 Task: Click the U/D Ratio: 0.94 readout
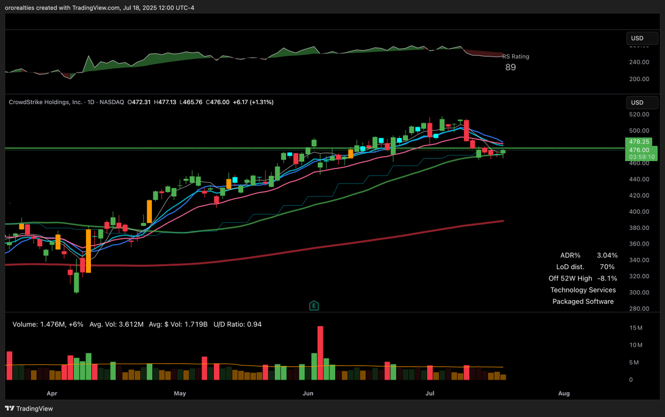tap(237, 324)
